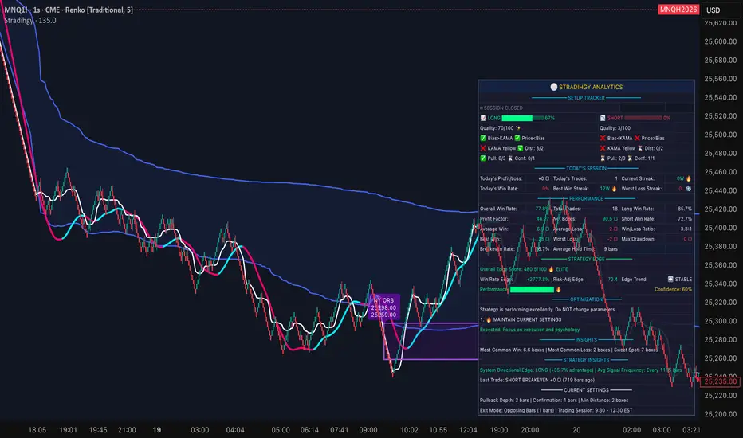Click the green check beside Dist: 8/2

click(x=521, y=148)
